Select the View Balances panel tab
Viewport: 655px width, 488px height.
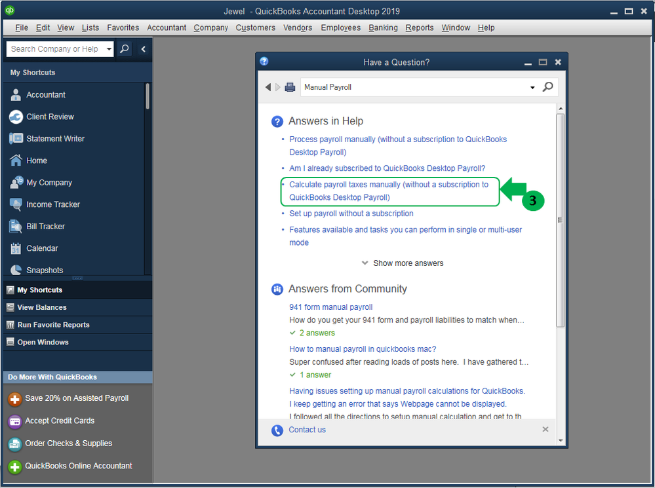click(x=78, y=307)
